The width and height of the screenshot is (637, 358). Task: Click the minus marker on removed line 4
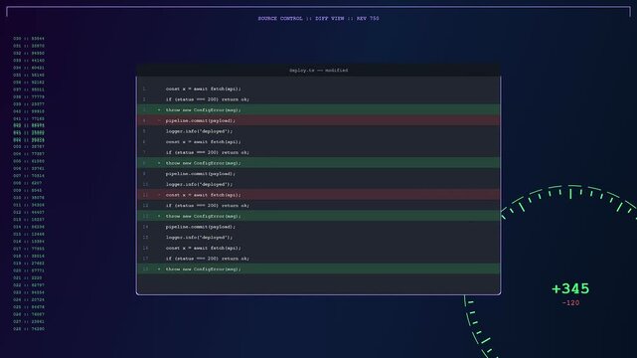(x=159, y=120)
